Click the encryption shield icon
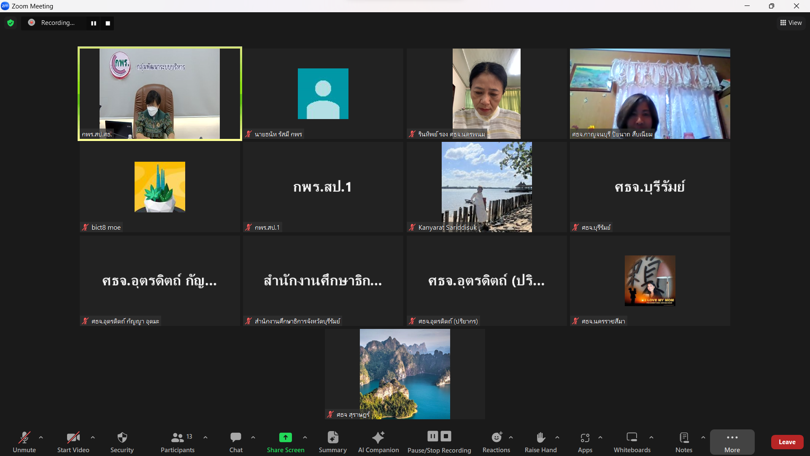The image size is (810, 456). point(11,23)
